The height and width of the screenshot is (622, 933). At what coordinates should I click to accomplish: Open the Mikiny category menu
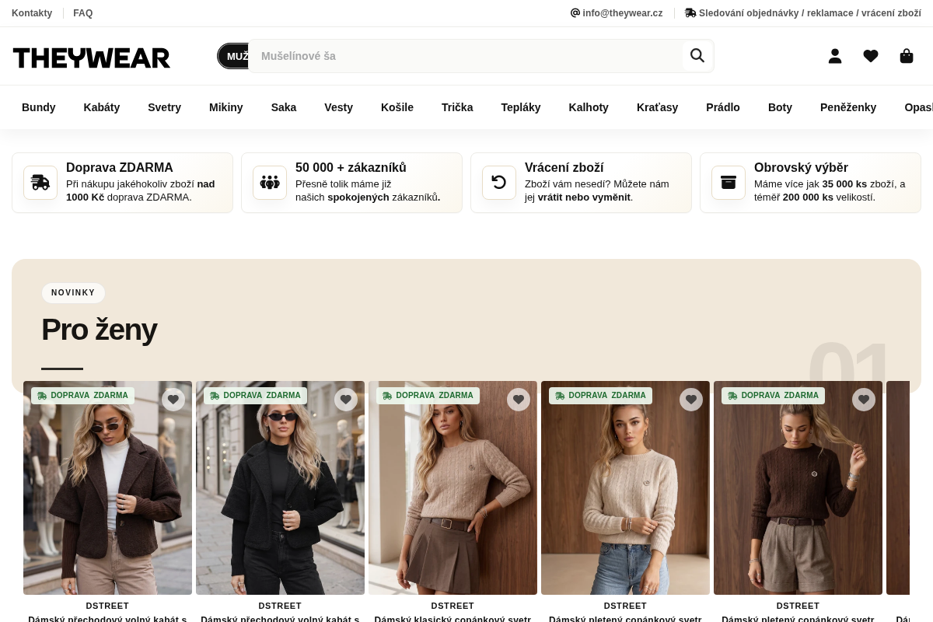click(226, 107)
